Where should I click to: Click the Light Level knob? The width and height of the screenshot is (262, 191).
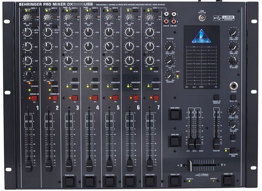[x=234, y=32]
